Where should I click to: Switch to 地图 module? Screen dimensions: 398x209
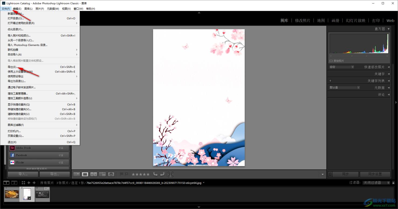321,20
